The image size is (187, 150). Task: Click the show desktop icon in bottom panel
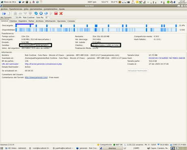coord(2,148)
